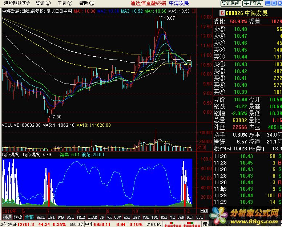Click the 买⑤ price 10.39

[241, 92]
